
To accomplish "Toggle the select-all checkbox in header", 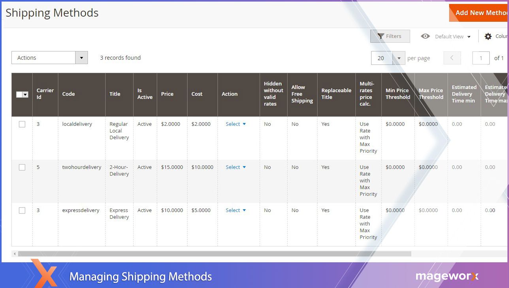I will click(x=19, y=95).
